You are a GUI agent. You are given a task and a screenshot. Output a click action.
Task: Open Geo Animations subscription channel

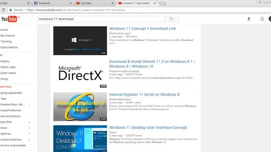point(10,116)
